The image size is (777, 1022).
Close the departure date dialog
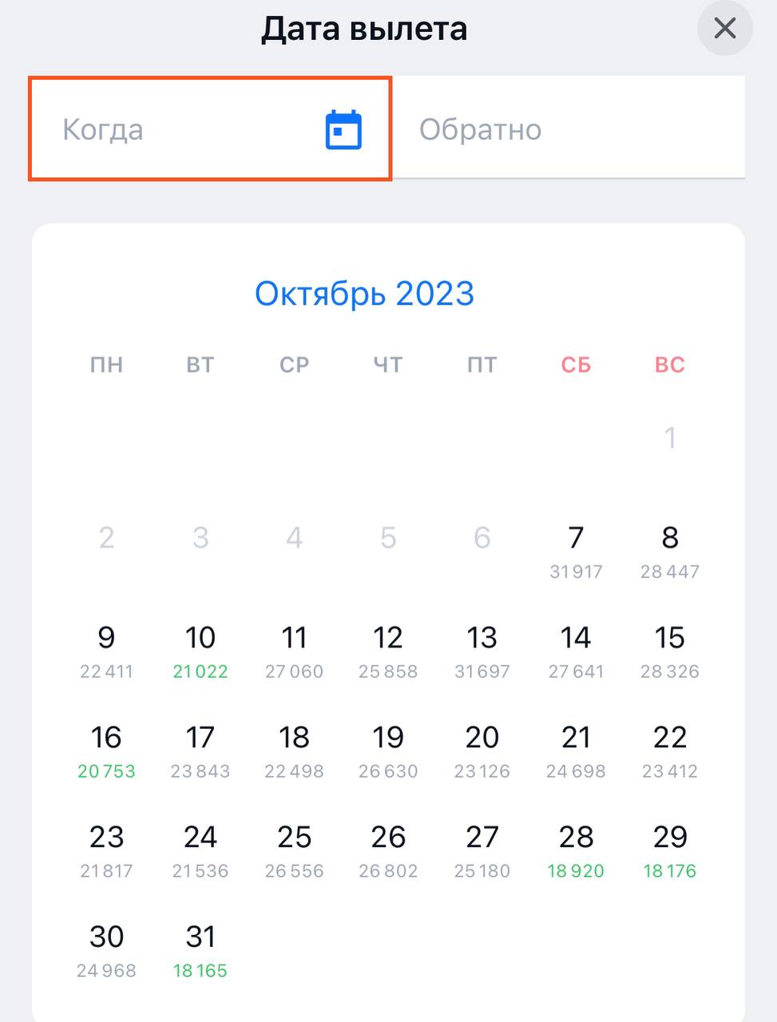pos(724,29)
